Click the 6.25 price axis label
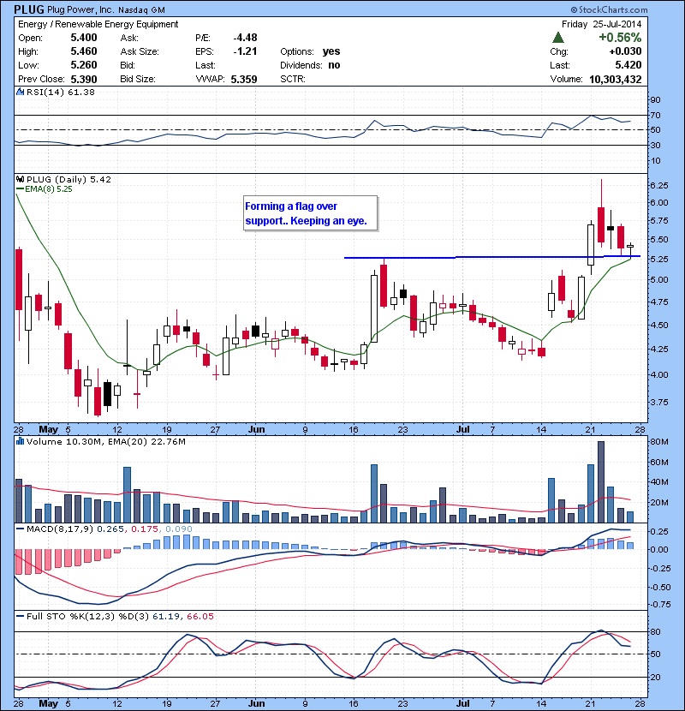This screenshot has width=685, height=711. tap(658, 185)
